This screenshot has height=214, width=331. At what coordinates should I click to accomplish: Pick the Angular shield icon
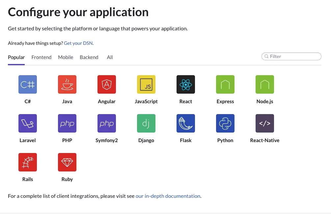tap(107, 84)
